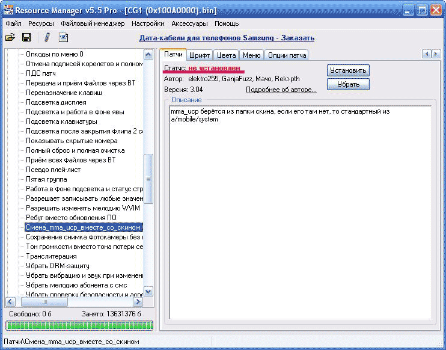Image resolution: width=446 pixels, height=350 pixels.
Task: Select the Переназначение клавиш patch
Action: (x=64, y=93)
